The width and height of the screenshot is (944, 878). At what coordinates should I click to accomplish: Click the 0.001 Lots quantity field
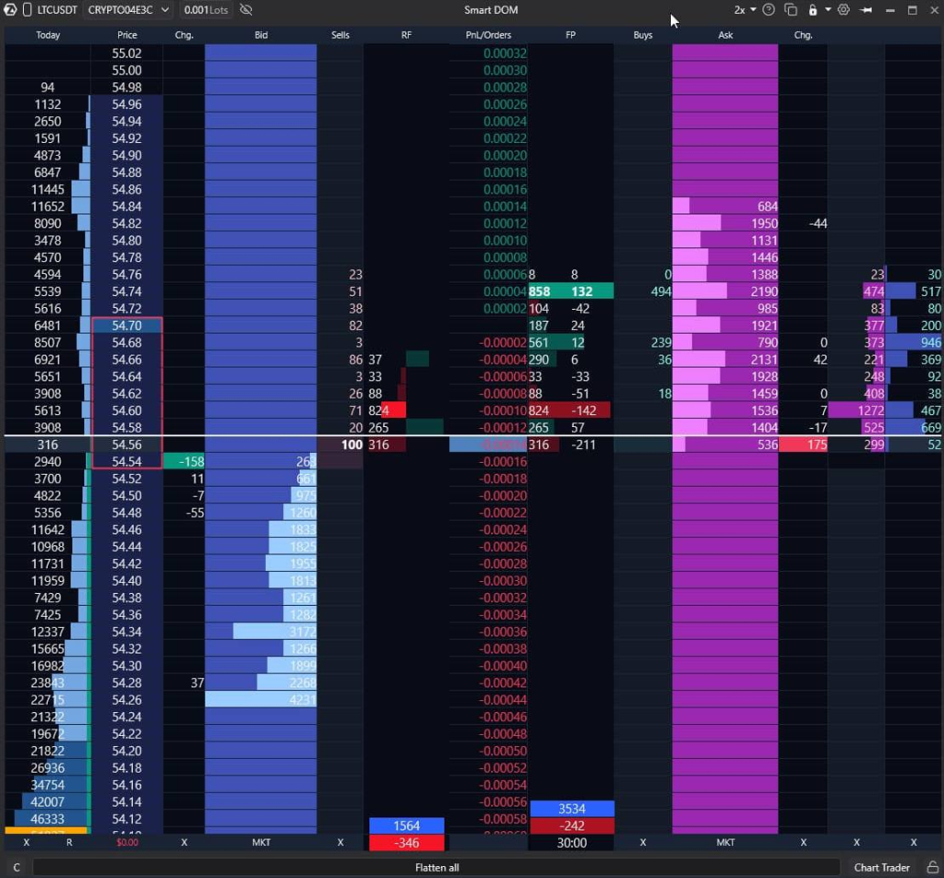click(206, 10)
